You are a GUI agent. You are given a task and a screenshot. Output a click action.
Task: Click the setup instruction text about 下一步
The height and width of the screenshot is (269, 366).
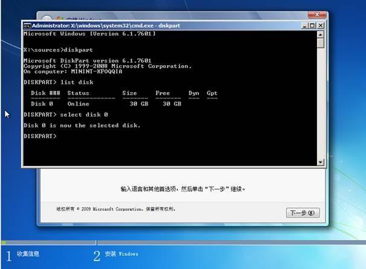(x=183, y=189)
